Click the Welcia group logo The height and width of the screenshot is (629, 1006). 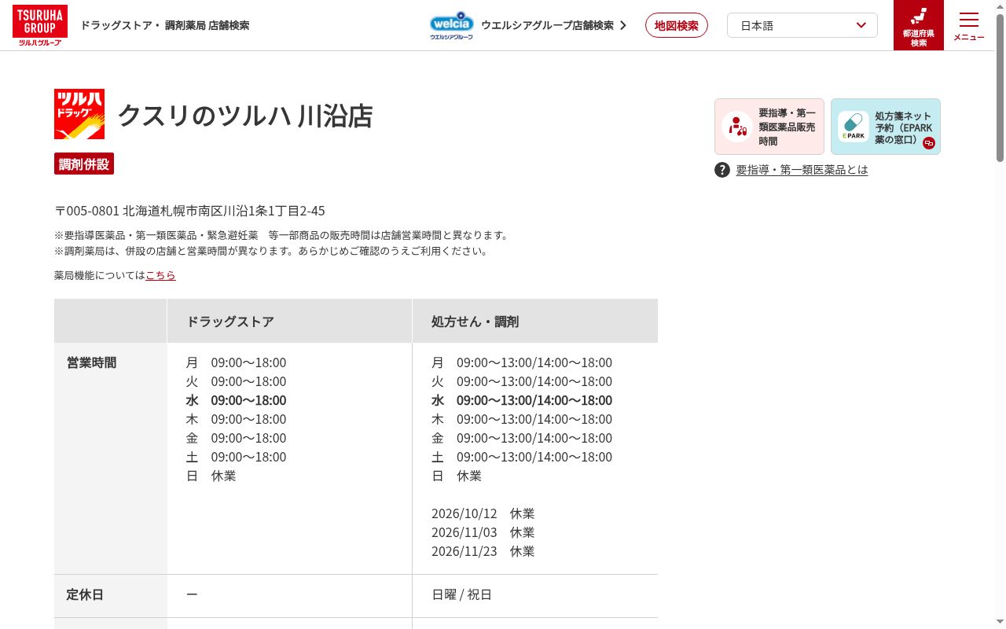point(451,25)
